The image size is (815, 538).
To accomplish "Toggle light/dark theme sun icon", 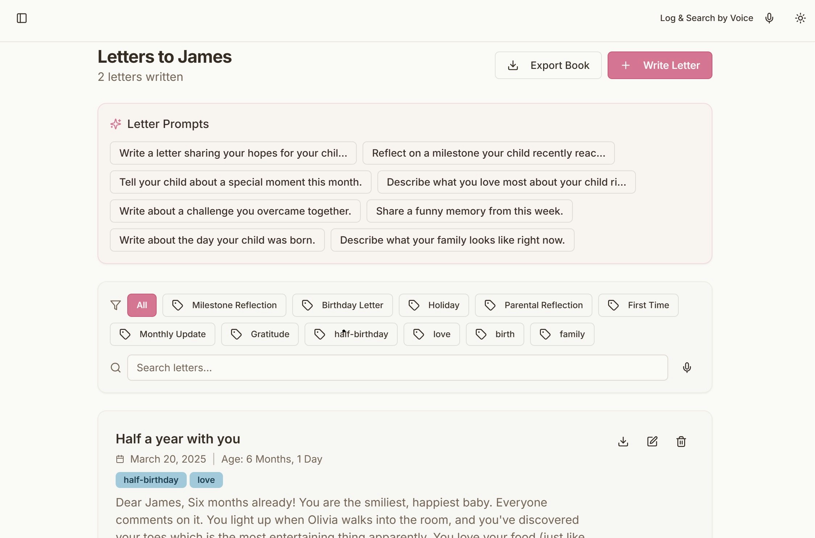I will pos(800,18).
